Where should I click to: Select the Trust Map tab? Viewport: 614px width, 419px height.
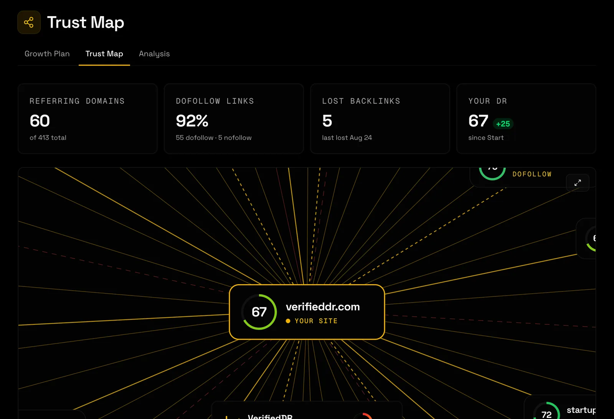(104, 54)
